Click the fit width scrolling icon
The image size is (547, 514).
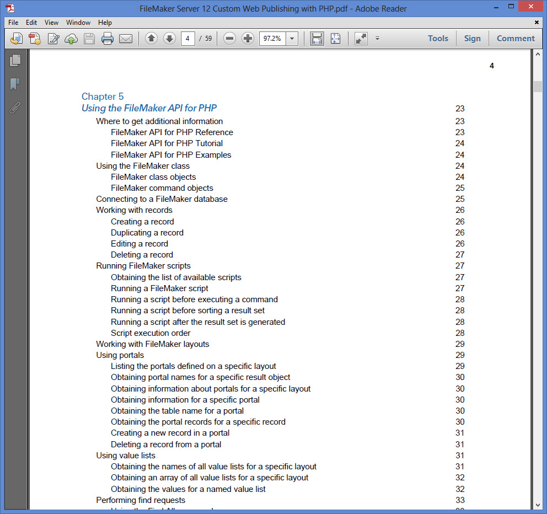[x=317, y=39]
